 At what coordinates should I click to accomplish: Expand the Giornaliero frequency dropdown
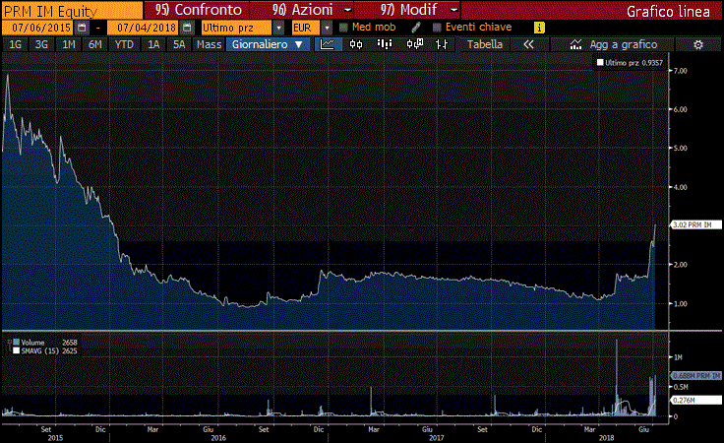coord(268,44)
